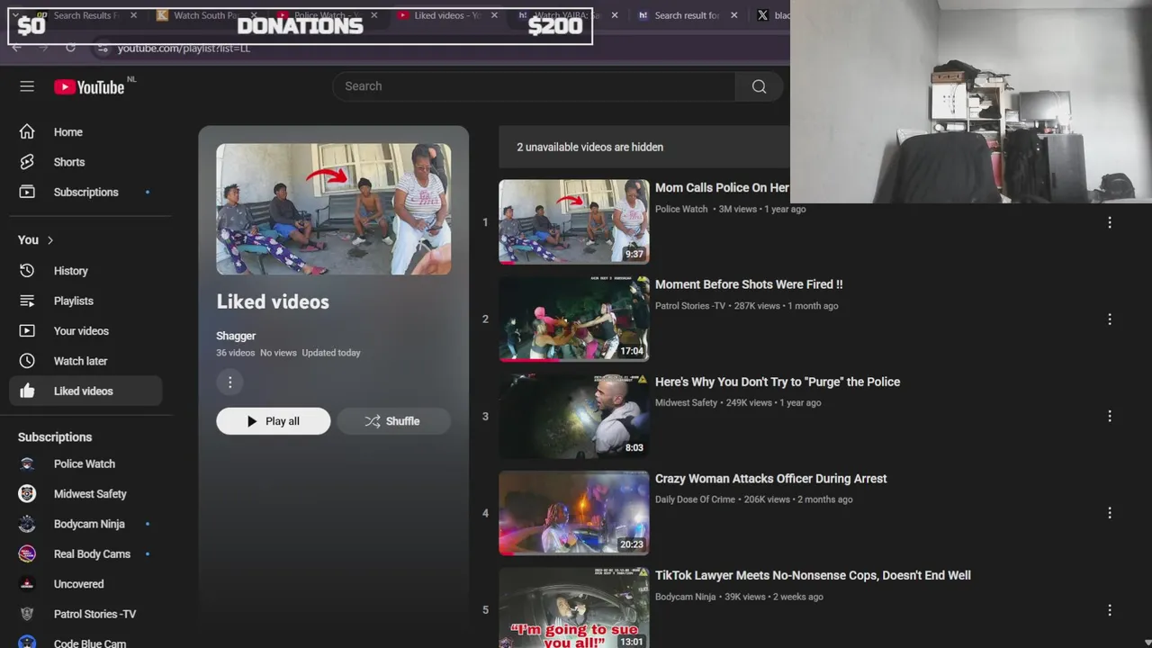Screen dimensions: 1152x648
Task: Open Moment Before Shots Were Fired thumbnail
Action: (574, 319)
